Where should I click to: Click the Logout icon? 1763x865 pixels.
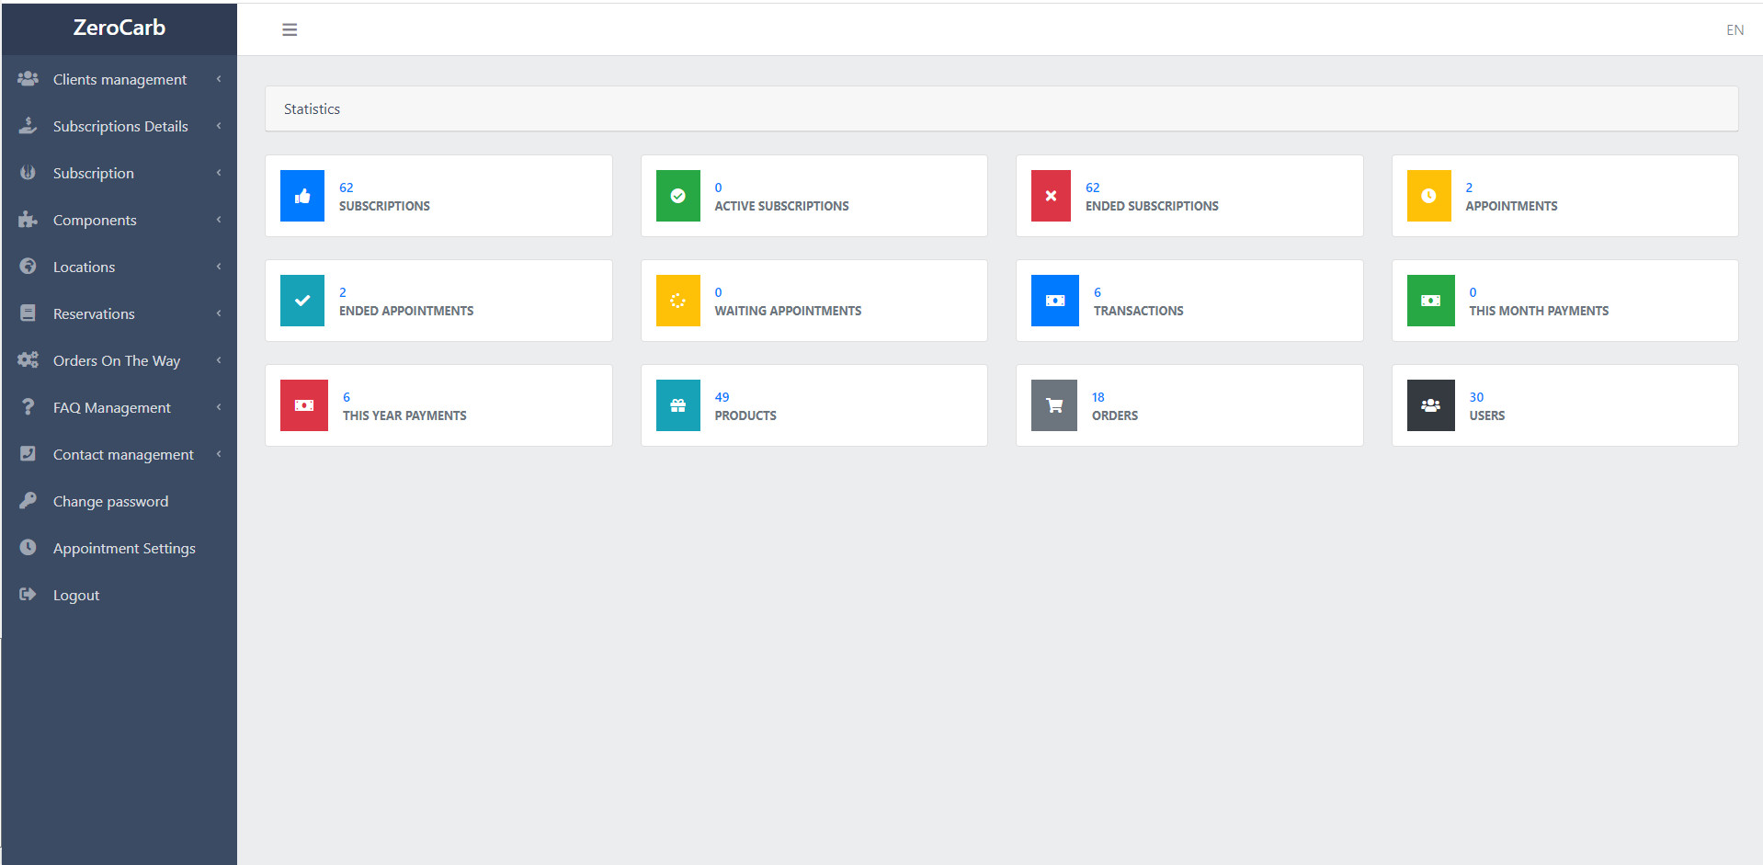coord(28,594)
